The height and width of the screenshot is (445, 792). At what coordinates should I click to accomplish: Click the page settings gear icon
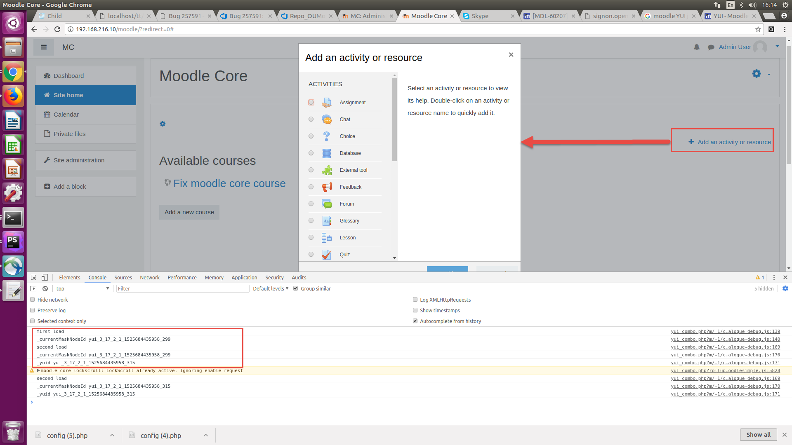(x=757, y=74)
